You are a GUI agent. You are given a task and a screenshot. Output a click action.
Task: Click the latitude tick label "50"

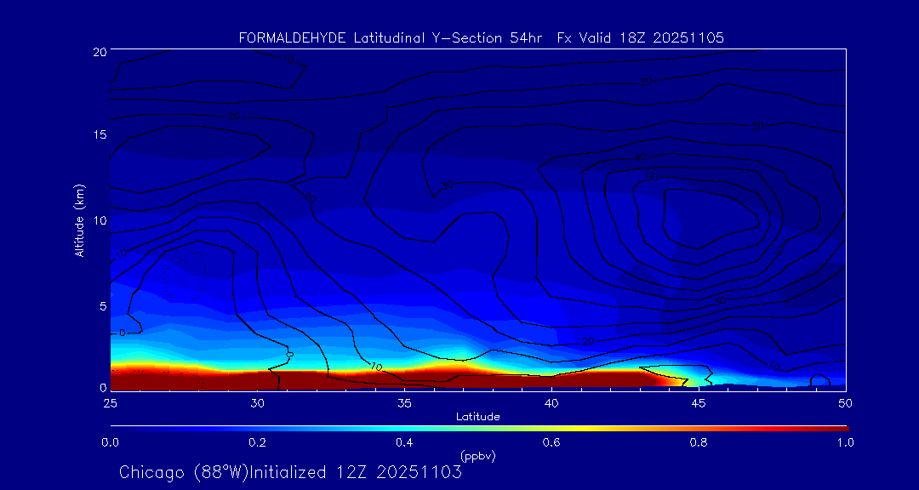pyautogui.click(x=846, y=402)
